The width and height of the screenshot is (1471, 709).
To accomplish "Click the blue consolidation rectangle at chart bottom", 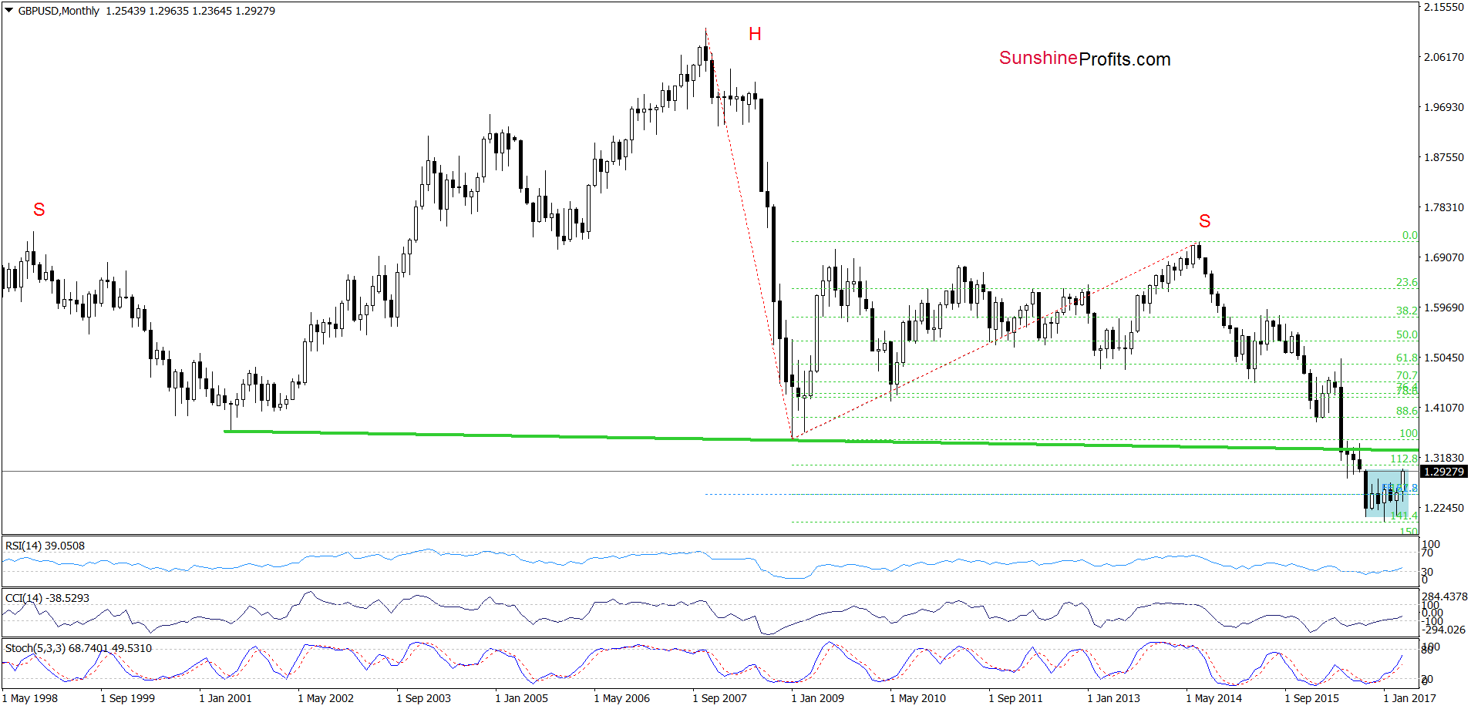I will coord(1386,493).
